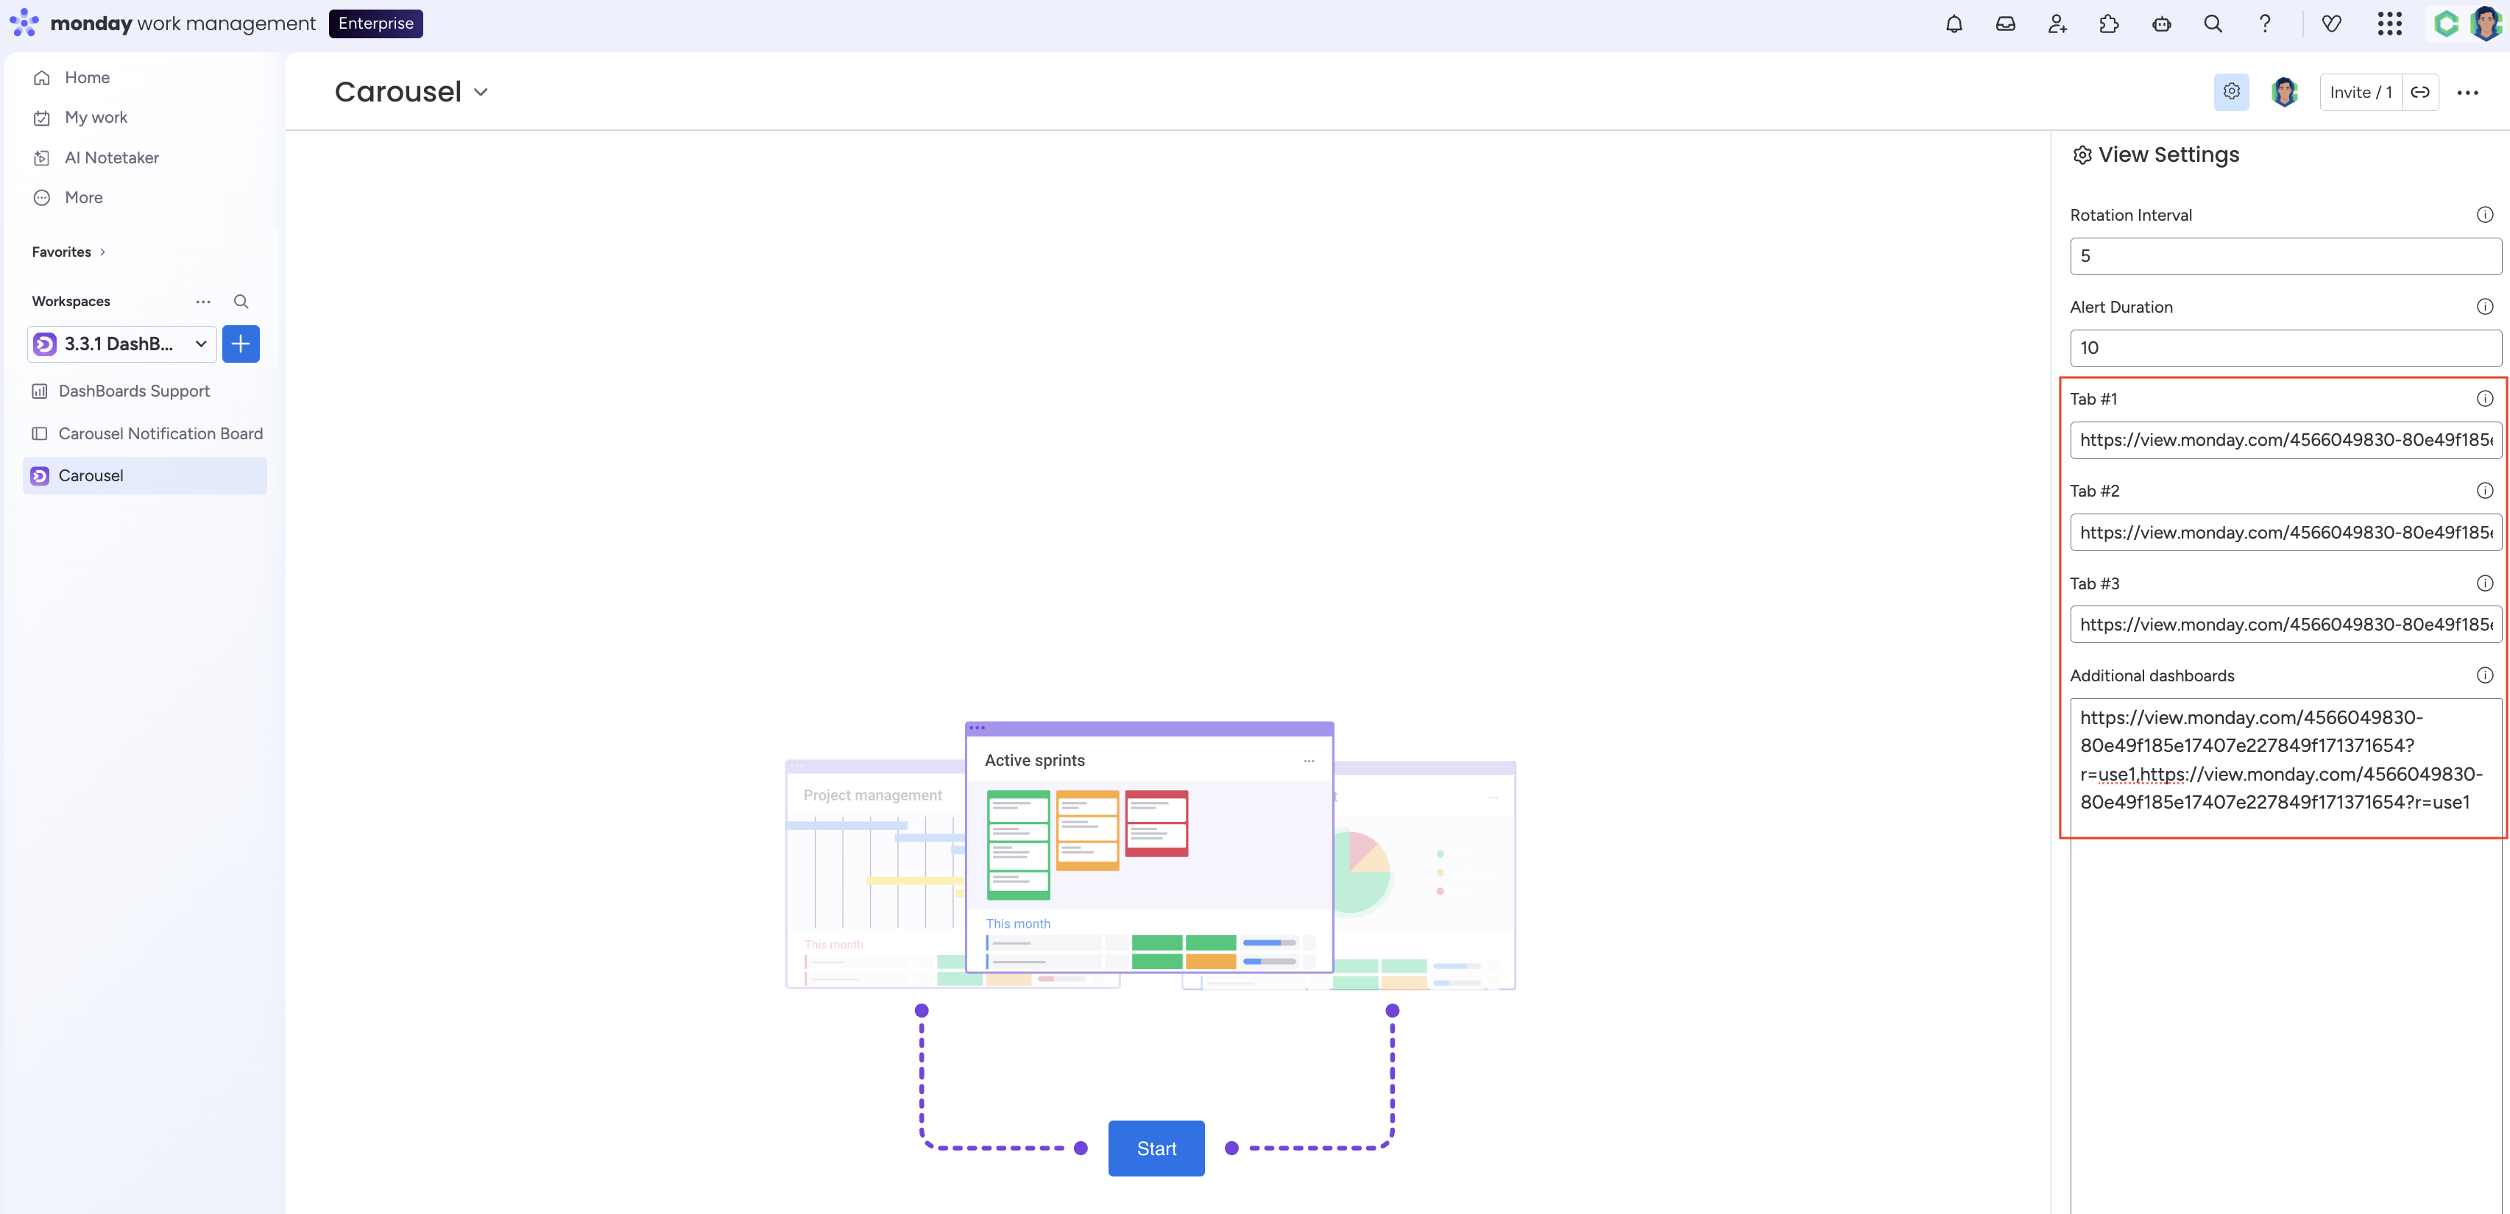2510x1214 pixels.
Task: Go to My work
Action: tap(96, 117)
